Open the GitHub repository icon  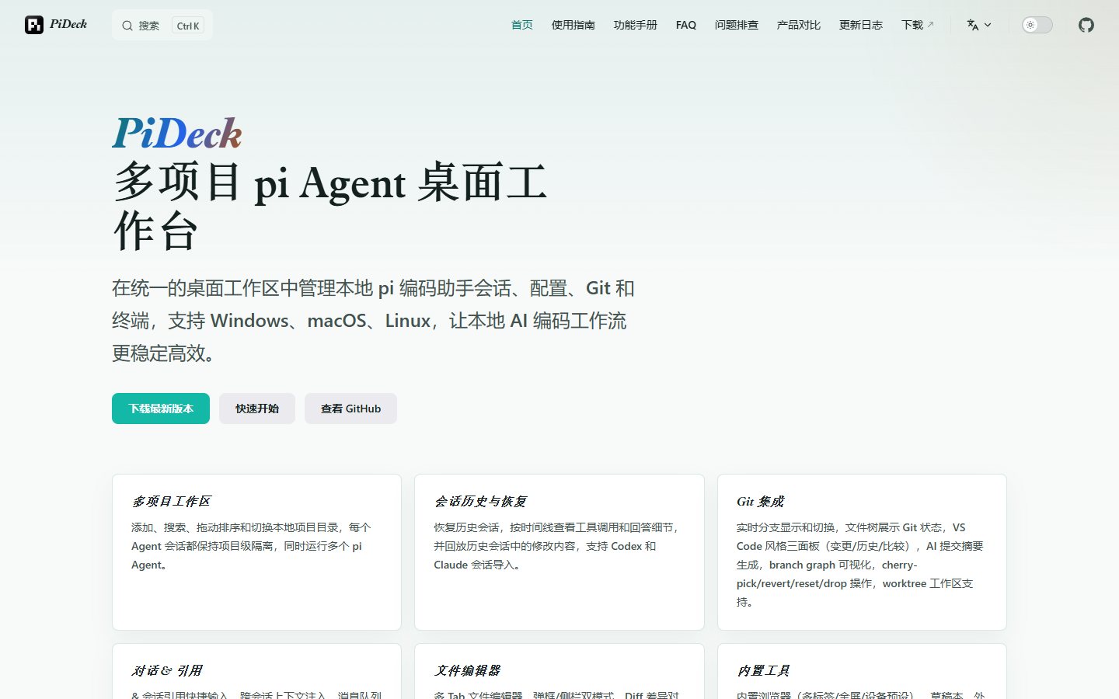click(1086, 25)
